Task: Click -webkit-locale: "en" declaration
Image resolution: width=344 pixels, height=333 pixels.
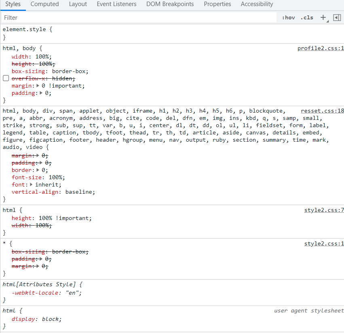Action: [x=46, y=293]
